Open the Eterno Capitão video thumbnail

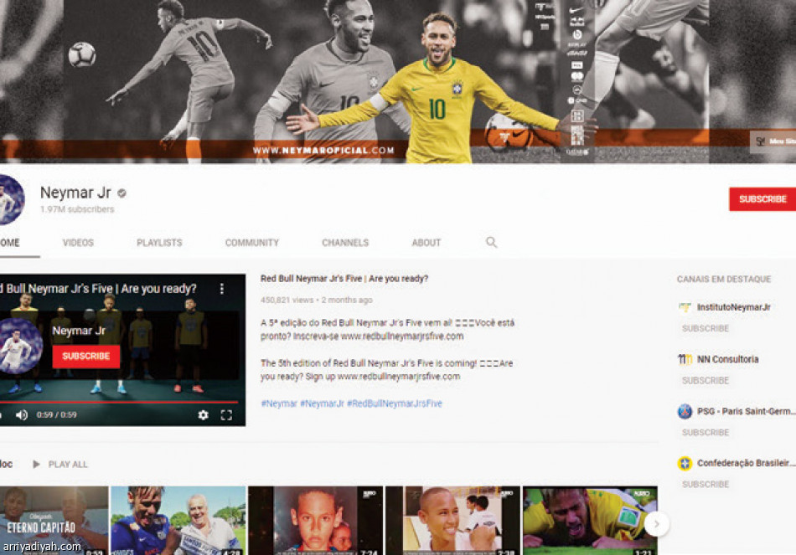point(52,519)
